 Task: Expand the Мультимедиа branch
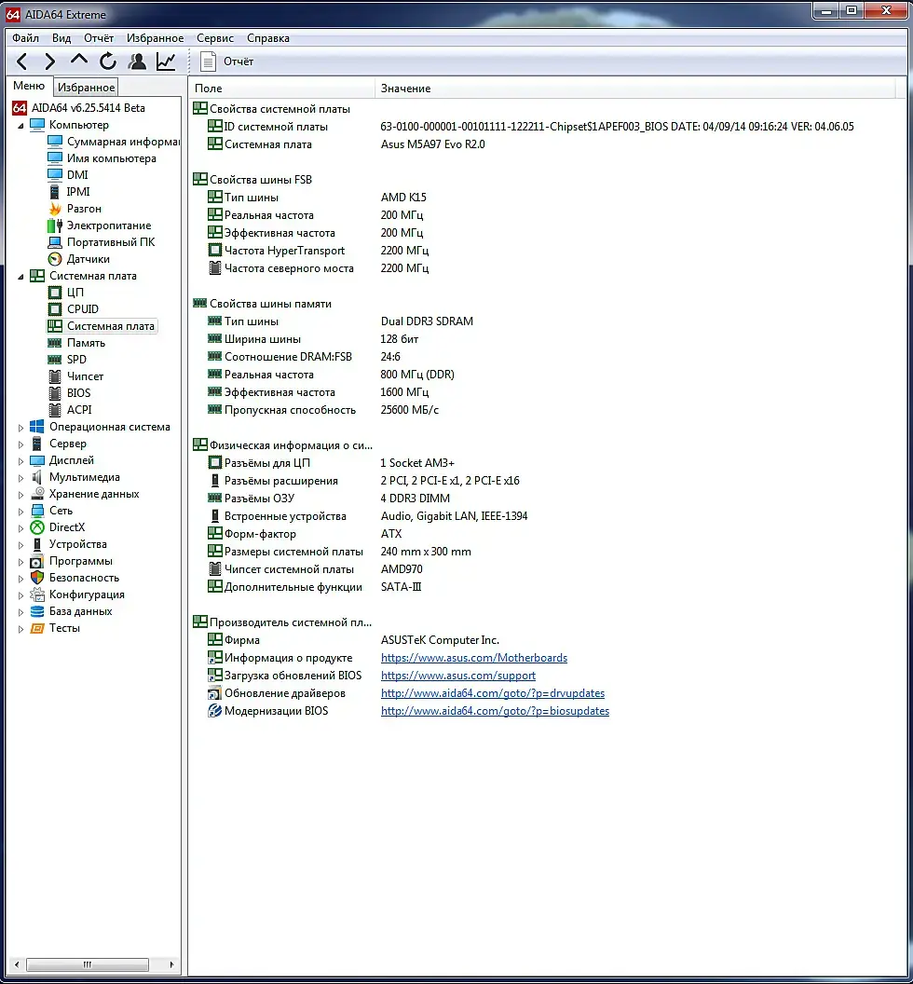click(x=20, y=478)
